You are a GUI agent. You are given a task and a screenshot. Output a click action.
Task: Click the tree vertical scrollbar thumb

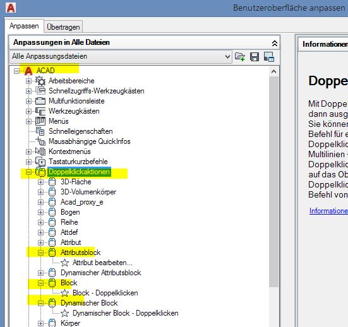click(x=274, y=182)
